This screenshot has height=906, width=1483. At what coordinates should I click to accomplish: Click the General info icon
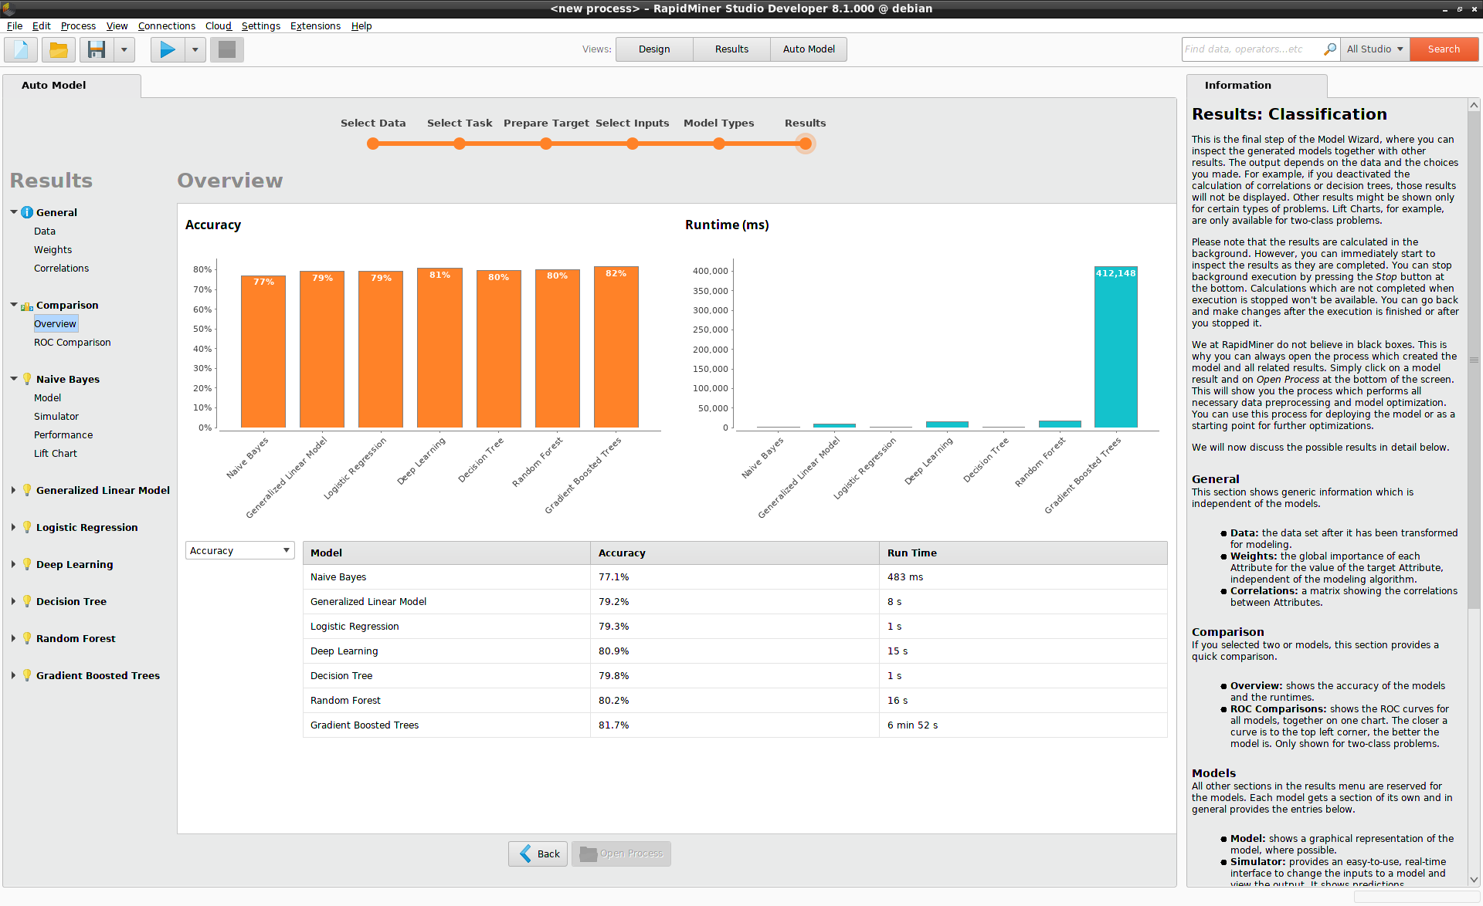point(27,212)
